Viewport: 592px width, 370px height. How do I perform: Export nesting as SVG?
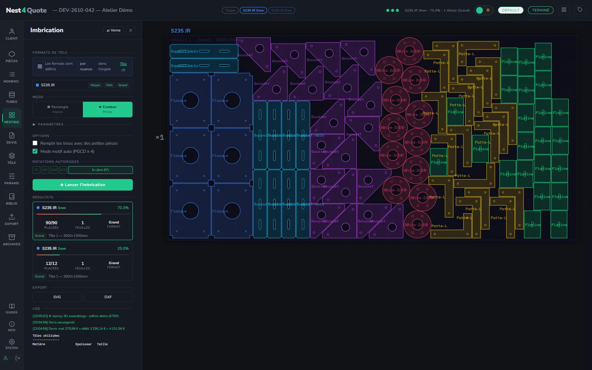point(57,297)
